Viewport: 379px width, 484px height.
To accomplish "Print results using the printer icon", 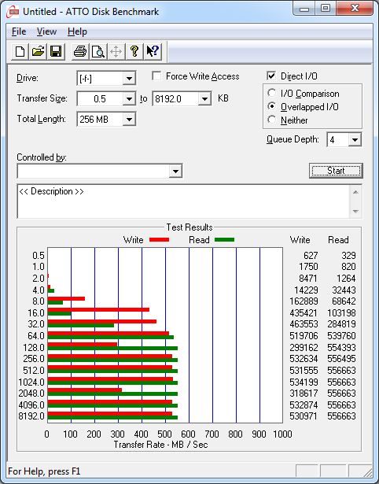I will [80, 51].
